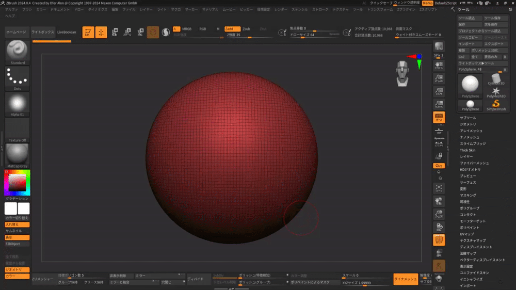Open the Standard brush thumbnail
This screenshot has height=290, width=516.
point(18,52)
